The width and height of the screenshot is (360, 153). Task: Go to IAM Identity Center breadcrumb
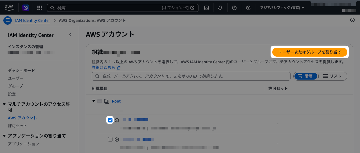32,20
